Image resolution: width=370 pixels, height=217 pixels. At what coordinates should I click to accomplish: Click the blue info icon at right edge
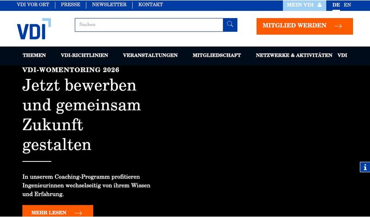tap(365, 167)
